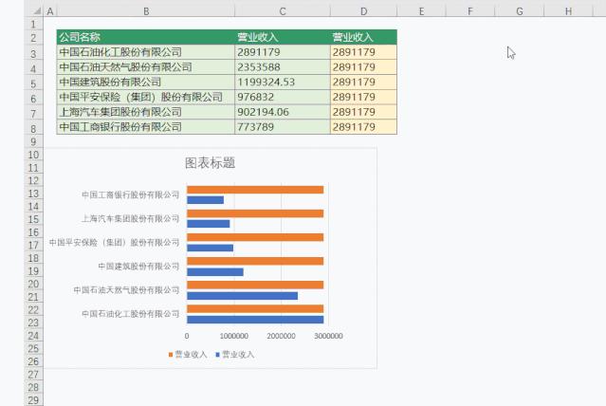This screenshot has width=606, height=406.
Task: Click the 公司名称 header cell
Action: pyautogui.click(x=146, y=37)
